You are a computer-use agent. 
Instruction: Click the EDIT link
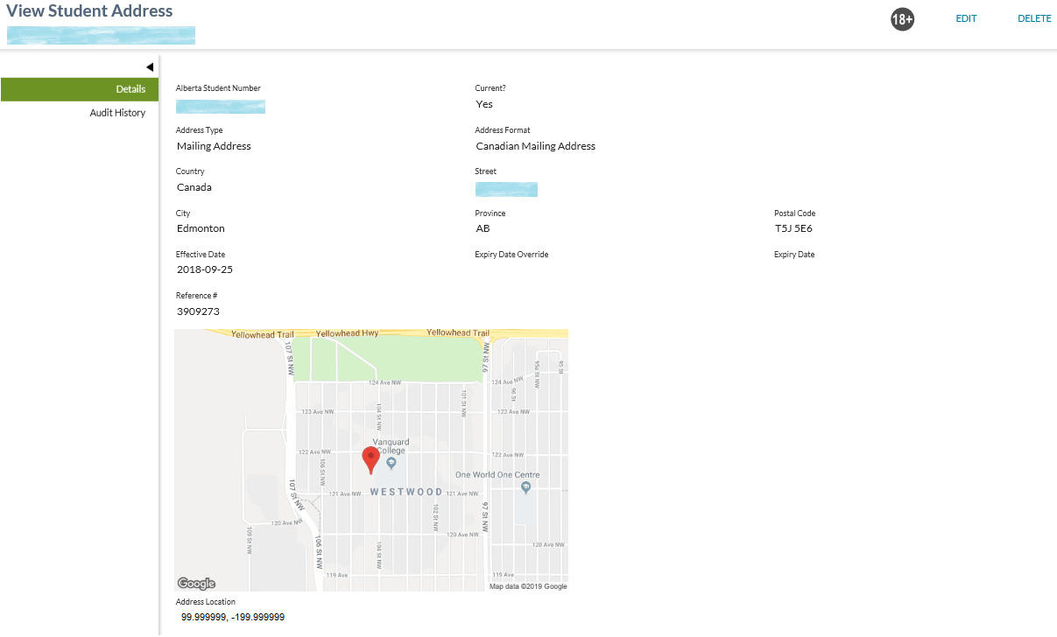pos(966,18)
